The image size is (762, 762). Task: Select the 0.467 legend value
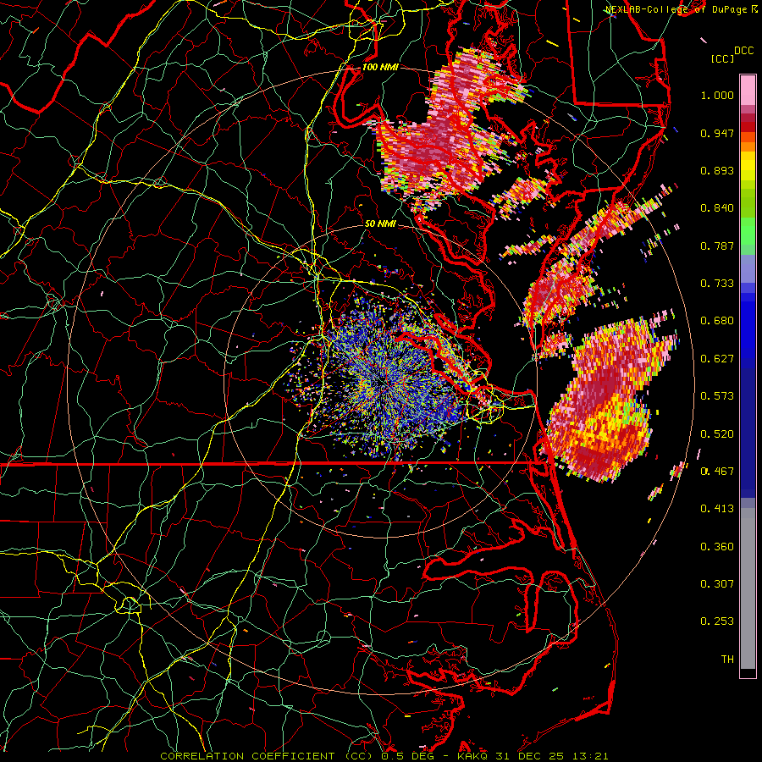717,472
